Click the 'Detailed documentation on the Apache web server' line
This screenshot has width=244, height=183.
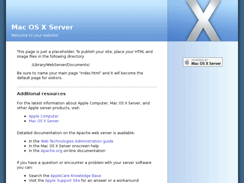tap(76, 133)
